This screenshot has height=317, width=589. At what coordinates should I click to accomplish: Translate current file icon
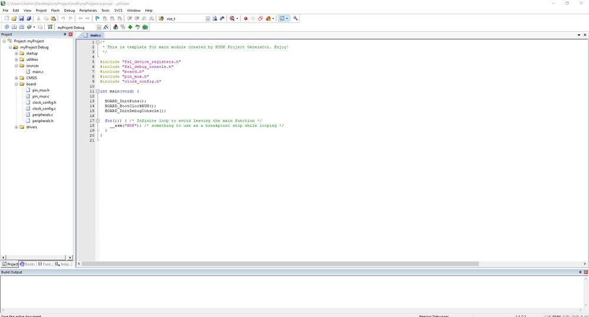(6, 27)
